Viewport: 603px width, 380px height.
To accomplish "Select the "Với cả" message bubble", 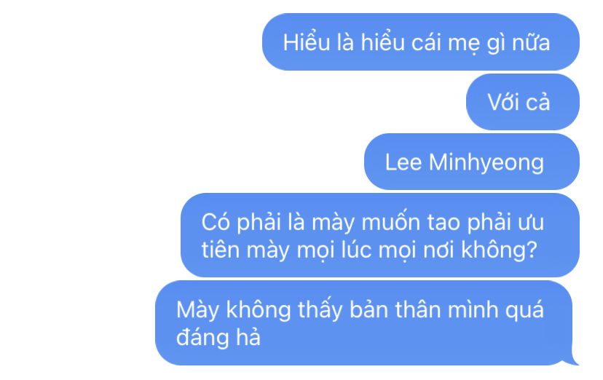I will coord(523,102).
